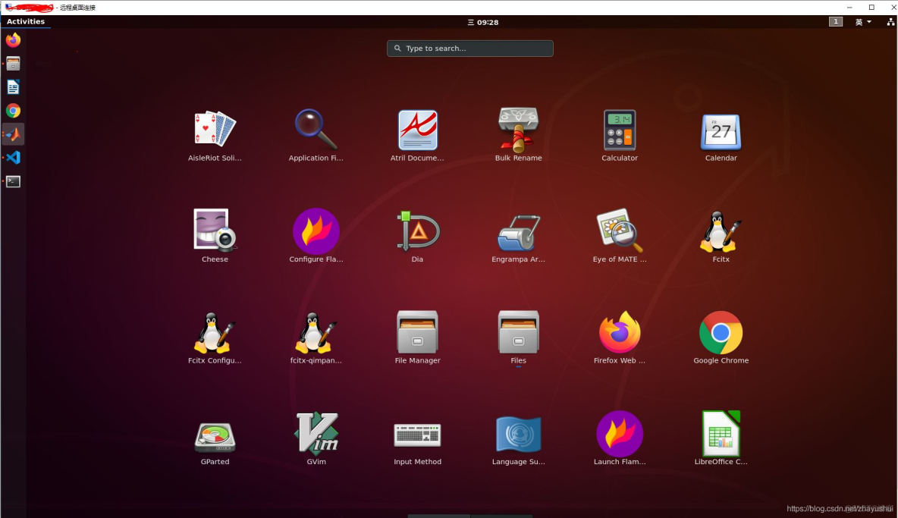Click Chrome icon in the dock
The width and height of the screenshot is (898, 518).
point(13,111)
